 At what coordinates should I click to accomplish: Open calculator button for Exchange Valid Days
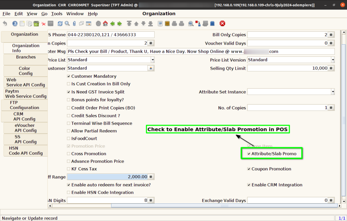click(331, 200)
